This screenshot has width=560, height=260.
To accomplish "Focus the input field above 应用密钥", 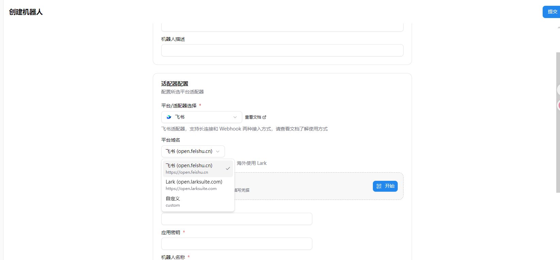I will [236, 219].
